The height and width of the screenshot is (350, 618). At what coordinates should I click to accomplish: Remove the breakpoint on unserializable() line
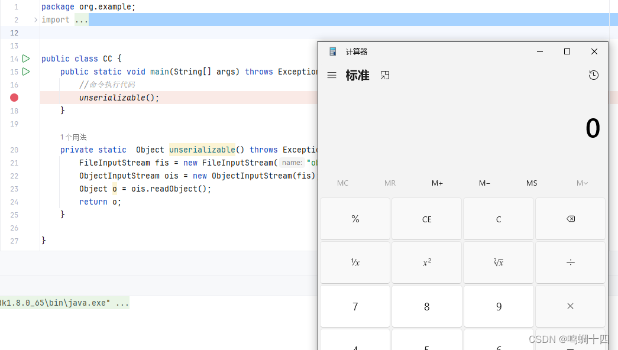(x=14, y=98)
